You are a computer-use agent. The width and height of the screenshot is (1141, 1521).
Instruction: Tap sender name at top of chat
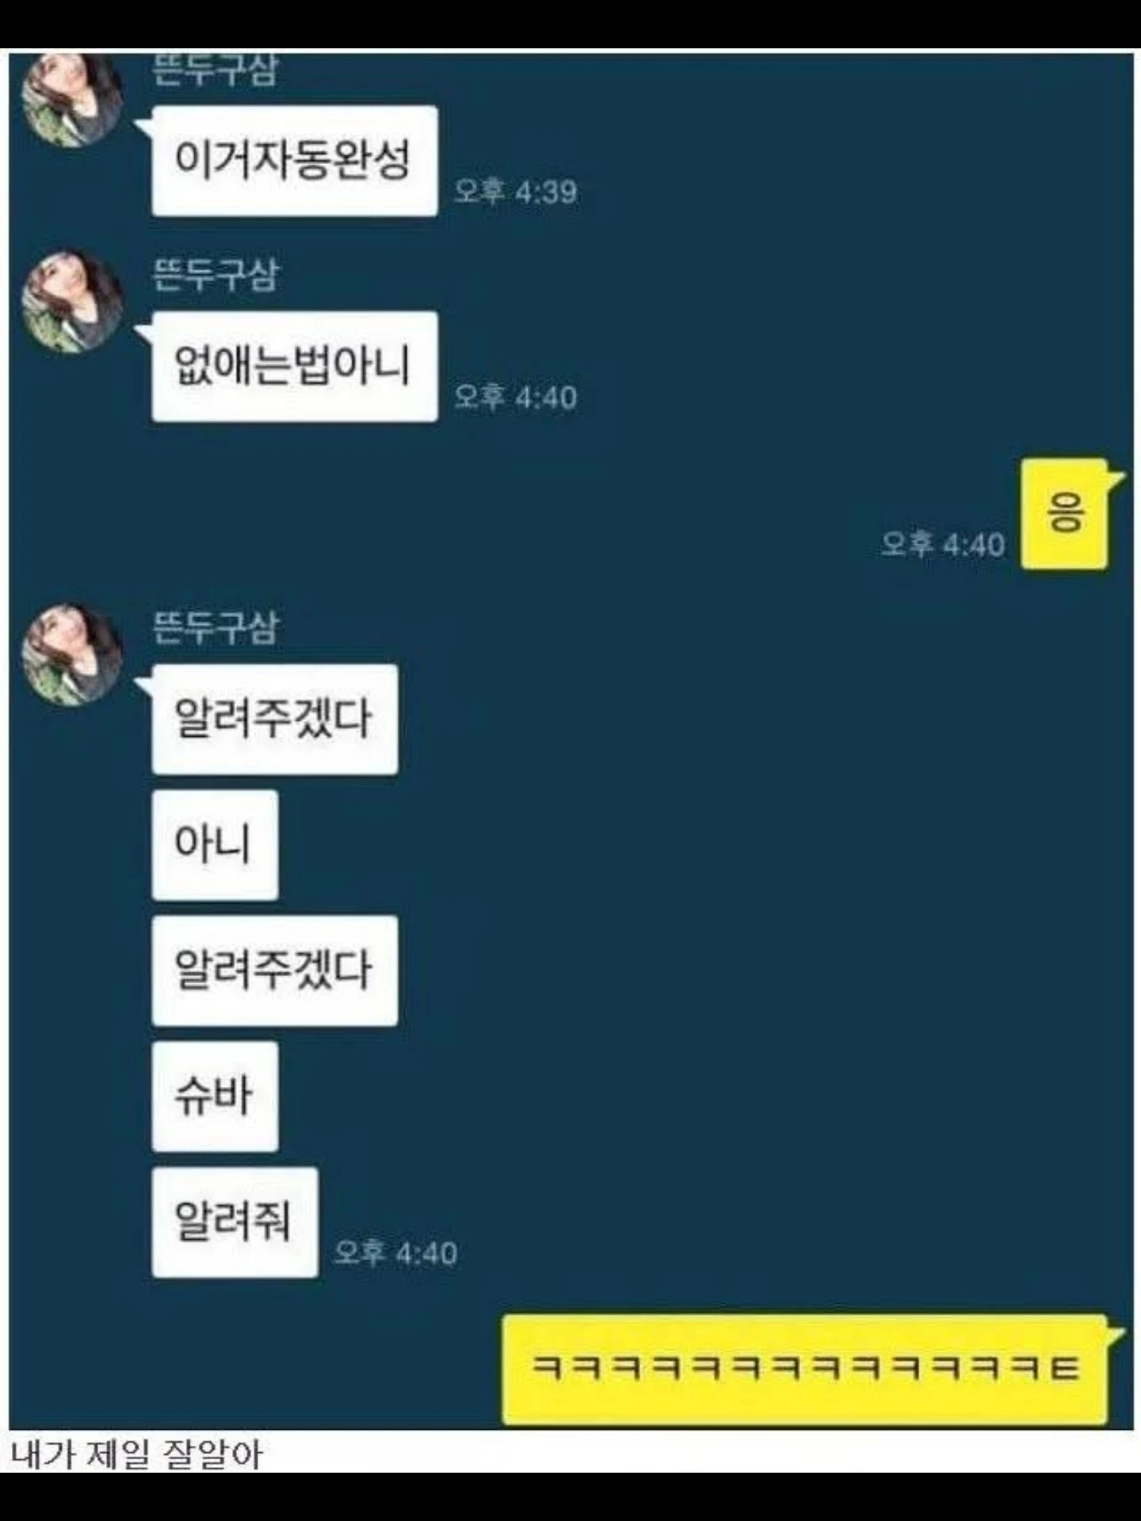click(x=215, y=70)
